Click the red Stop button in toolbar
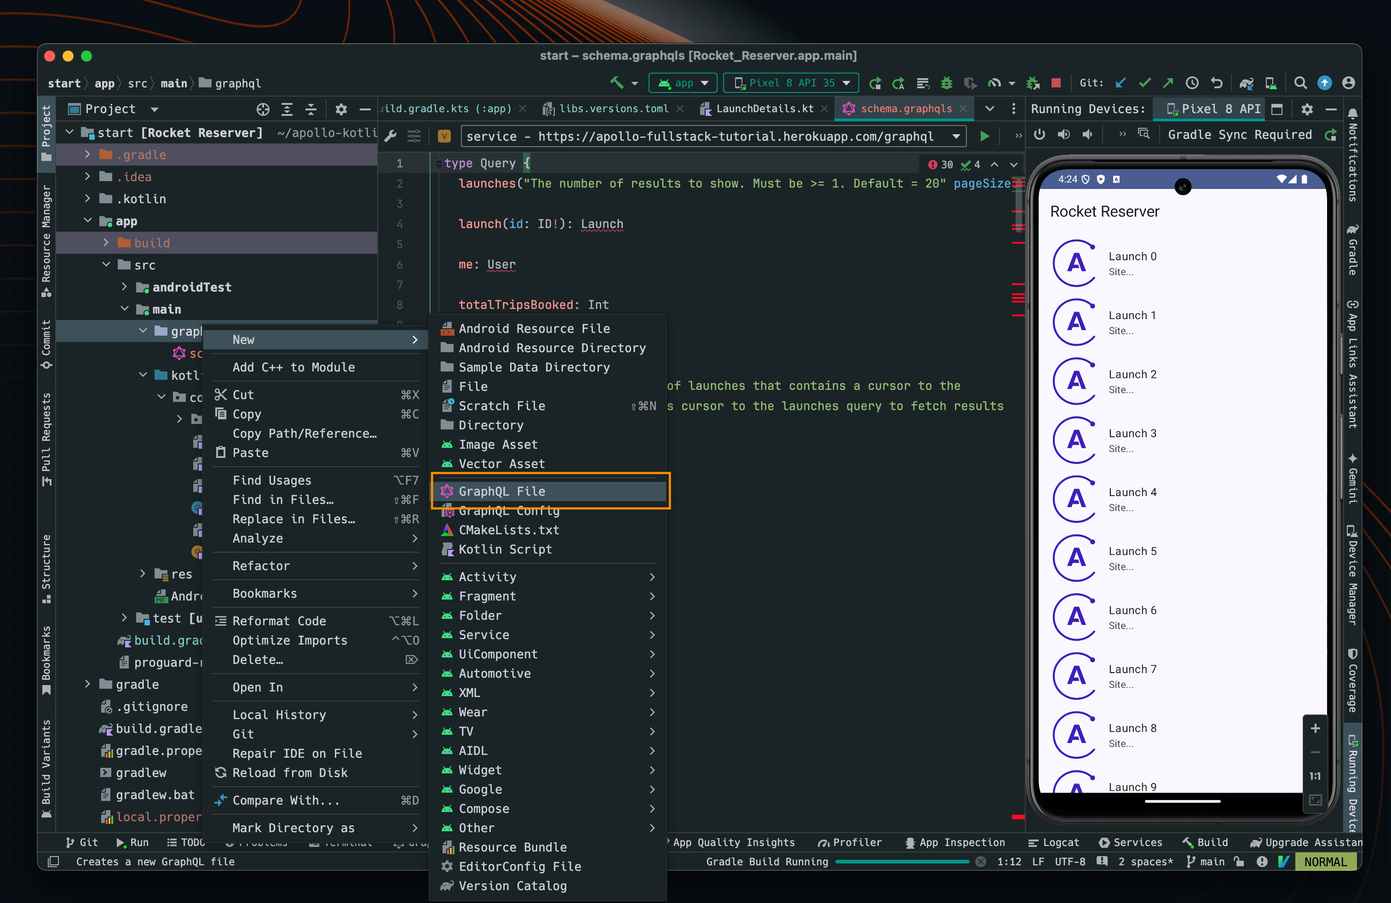The width and height of the screenshot is (1391, 903). [x=1056, y=83]
